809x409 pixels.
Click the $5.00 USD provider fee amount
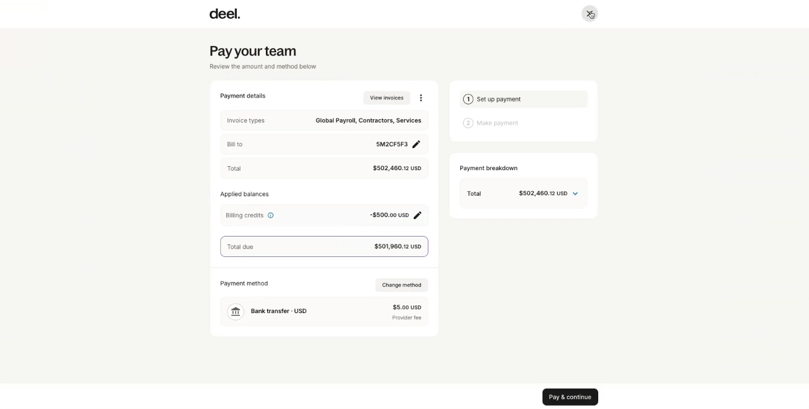click(x=407, y=307)
